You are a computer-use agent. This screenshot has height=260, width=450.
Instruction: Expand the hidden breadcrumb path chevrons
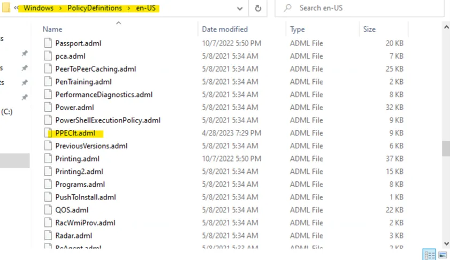(16, 8)
